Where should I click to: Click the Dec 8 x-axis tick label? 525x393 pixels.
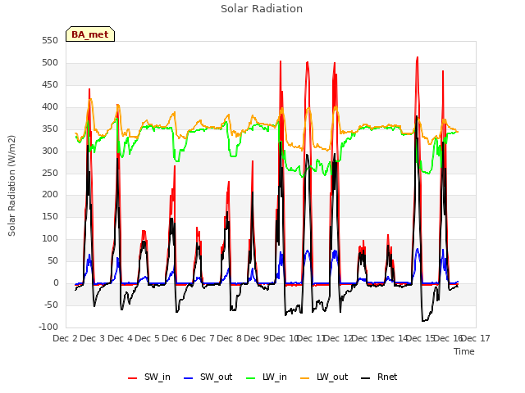(230, 338)
